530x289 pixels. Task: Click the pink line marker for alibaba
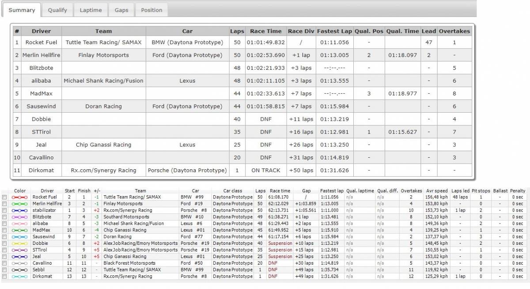coord(20,224)
